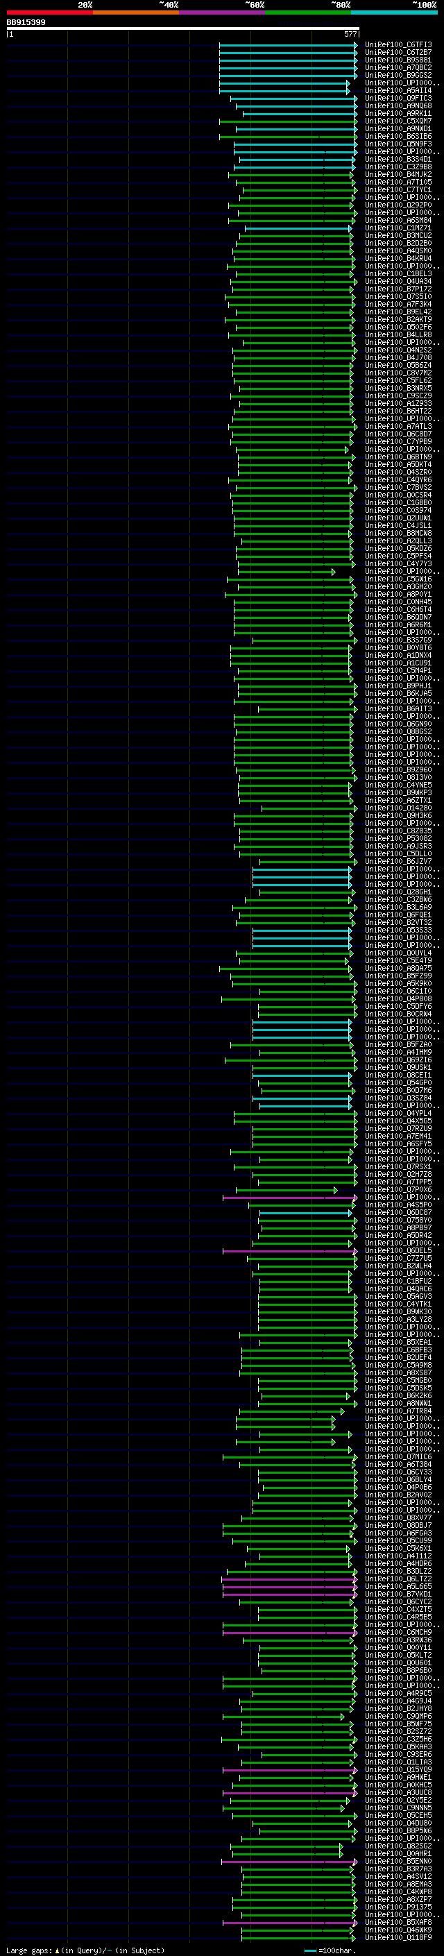Select the UniRef100_Q9FIC3 label
The image size is (444, 1956).
point(398,98)
